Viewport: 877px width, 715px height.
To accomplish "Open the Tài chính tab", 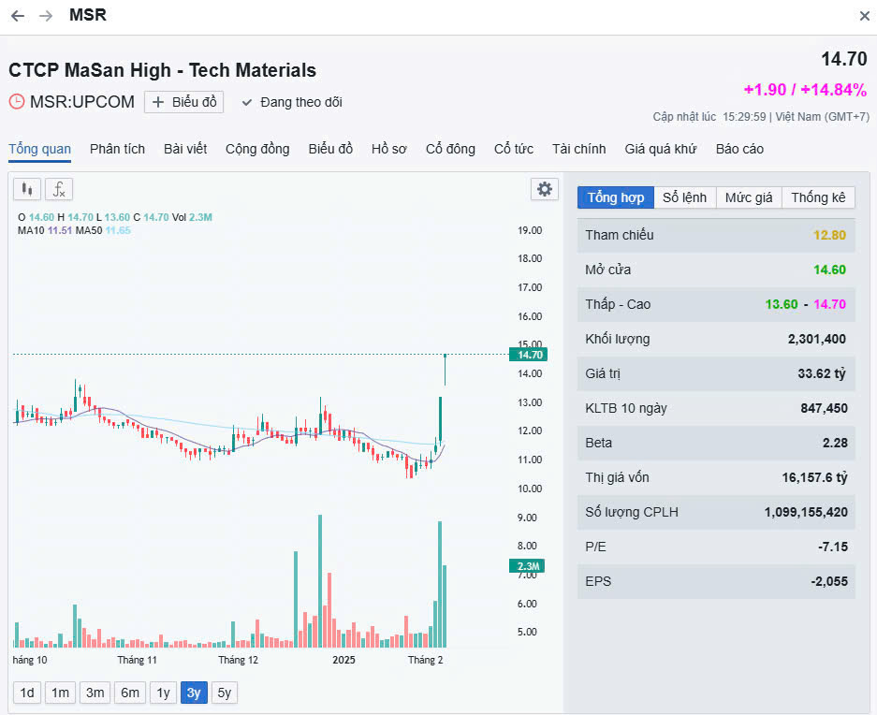I will click(578, 149).
